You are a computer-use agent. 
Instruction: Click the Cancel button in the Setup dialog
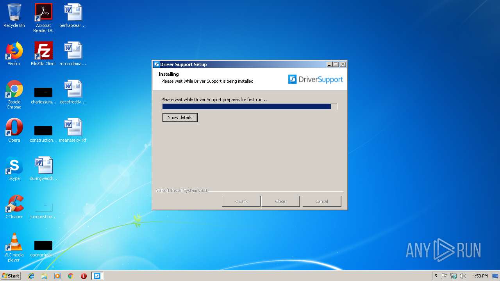point(321,201)
